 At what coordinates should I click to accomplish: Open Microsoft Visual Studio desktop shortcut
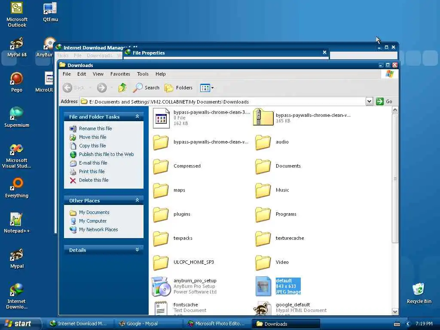[x=17, y=156]
